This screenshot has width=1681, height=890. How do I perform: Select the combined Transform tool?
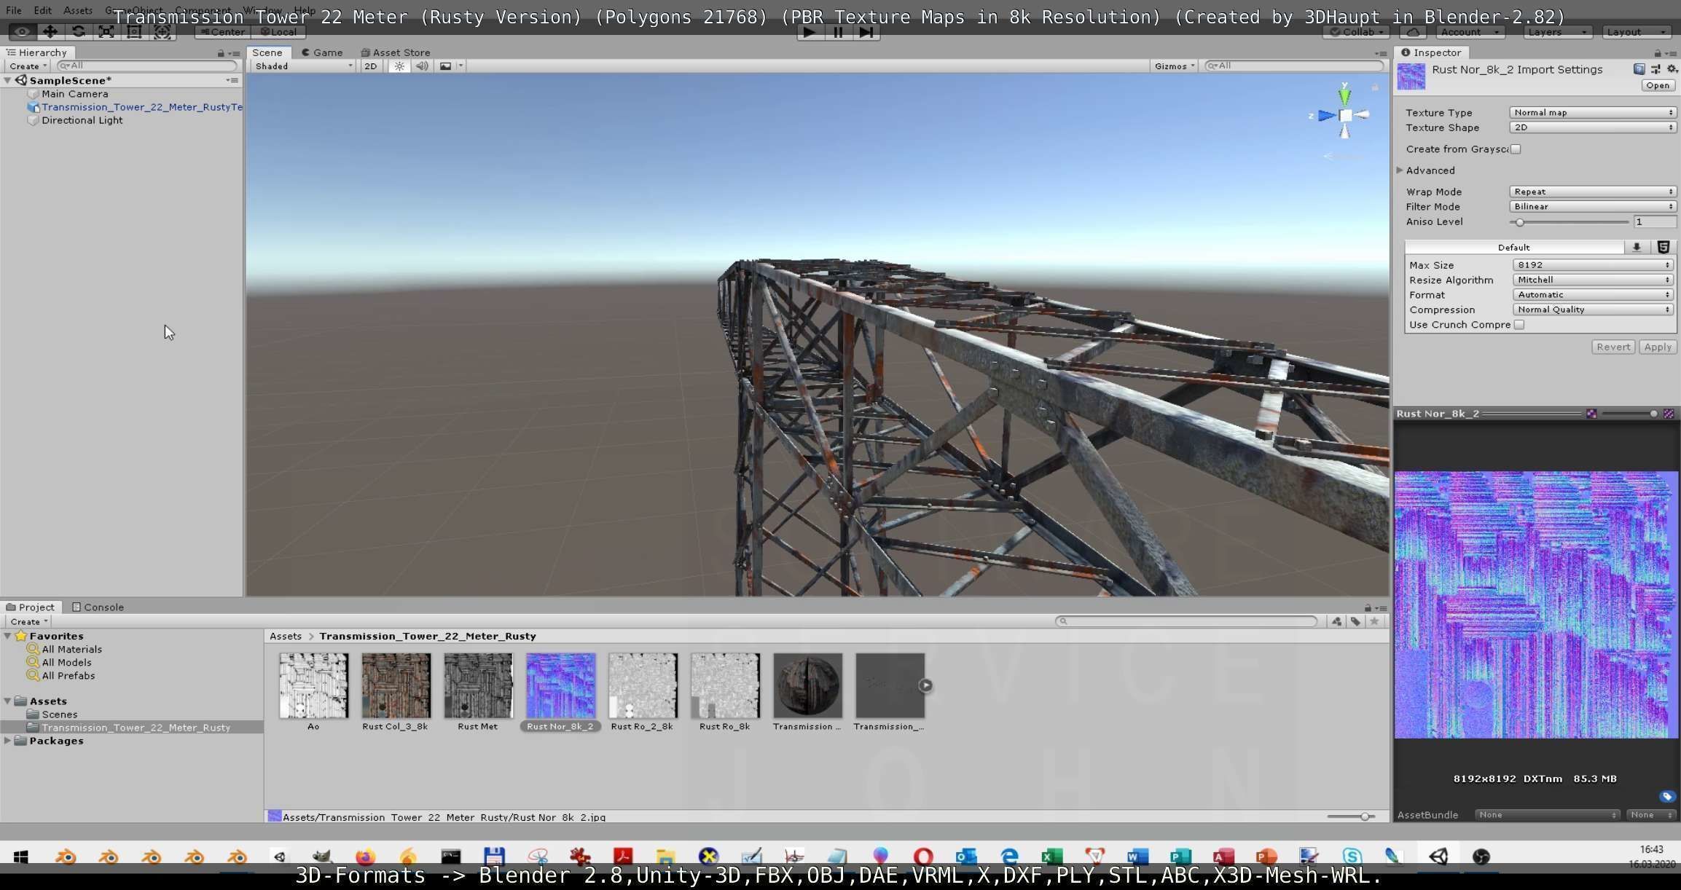[x=162, y=32]
